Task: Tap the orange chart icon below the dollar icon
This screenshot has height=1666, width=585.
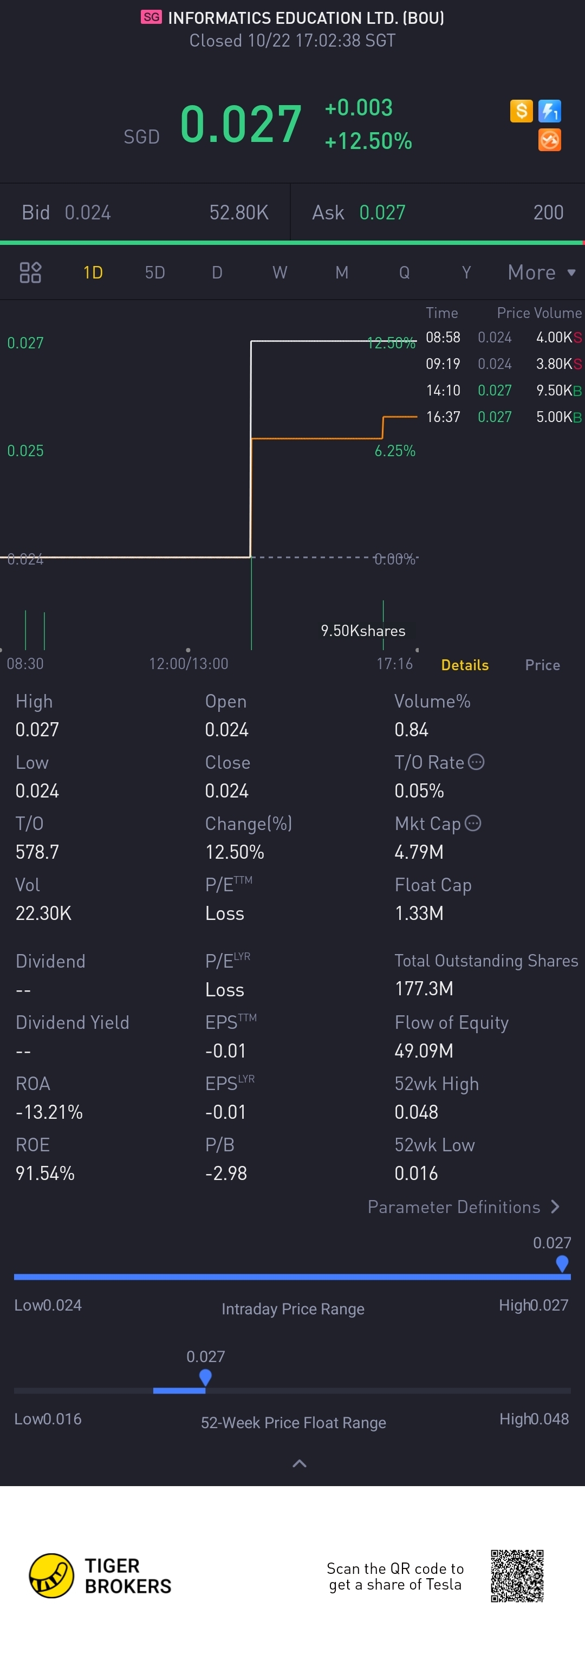Action: 549,140
